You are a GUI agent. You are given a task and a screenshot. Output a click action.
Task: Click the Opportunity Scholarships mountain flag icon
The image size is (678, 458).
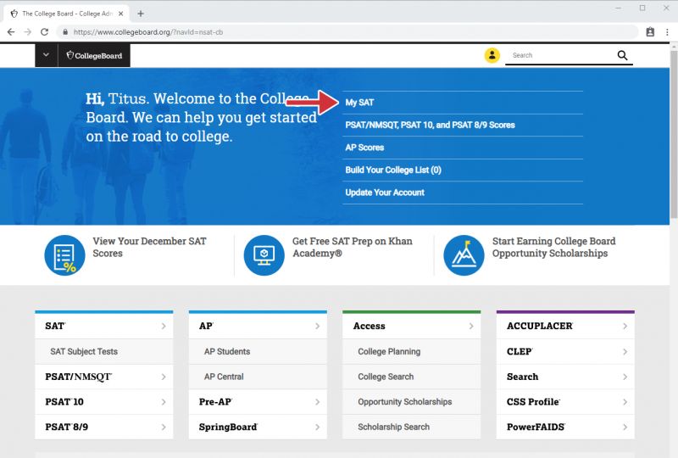[x=464, y=255]
